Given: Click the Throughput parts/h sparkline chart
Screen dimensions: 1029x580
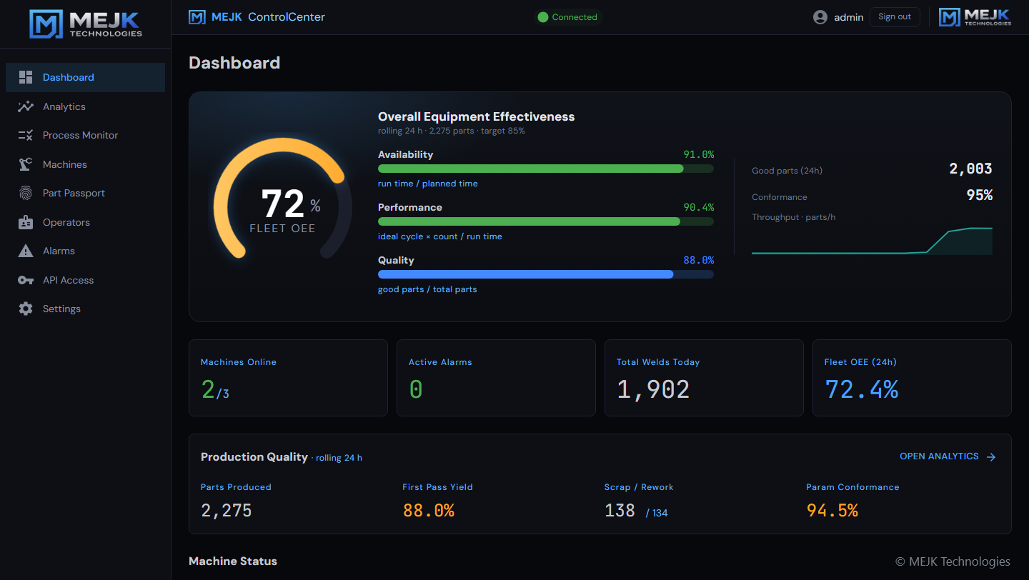Looking at the screenshot, I should click(872, 241).
